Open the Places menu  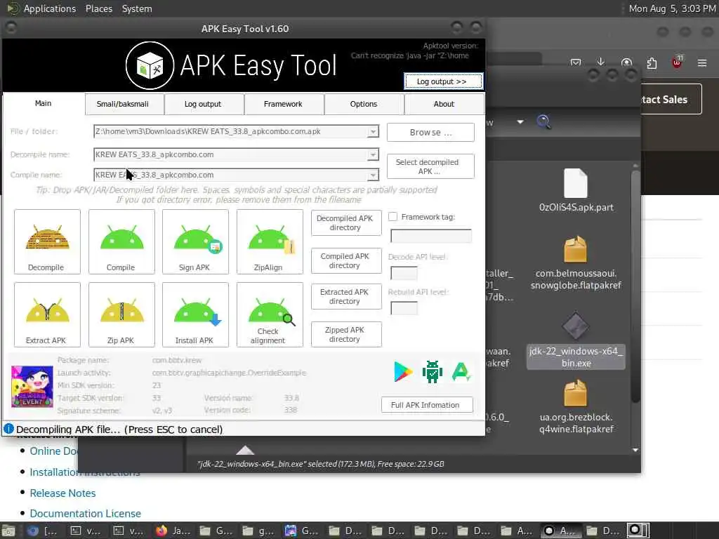[x=99, y=8]
